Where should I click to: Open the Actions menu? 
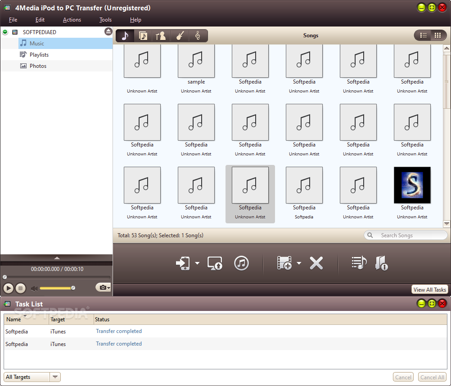[72, 20]
